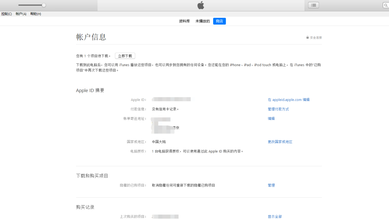The width and height of the screenshot is (389, 220).
Task: Open the 帐户(A) menu
Action: (21, 14)
